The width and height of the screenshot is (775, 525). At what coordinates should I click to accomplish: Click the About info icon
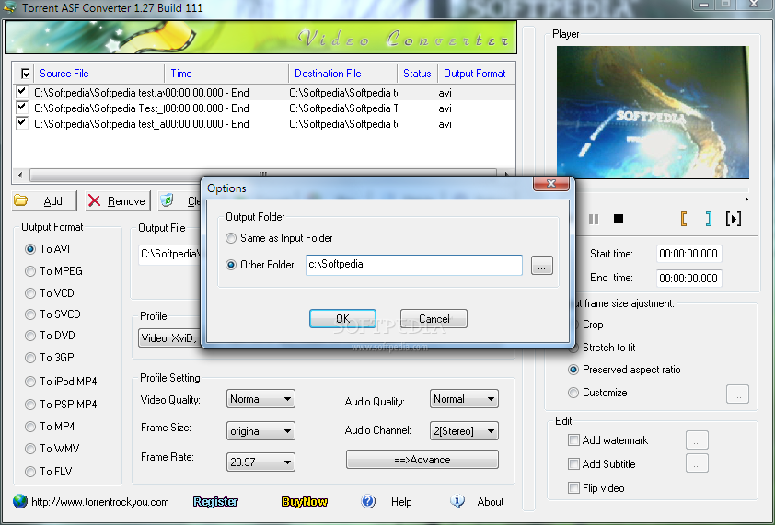click(457, 501)
